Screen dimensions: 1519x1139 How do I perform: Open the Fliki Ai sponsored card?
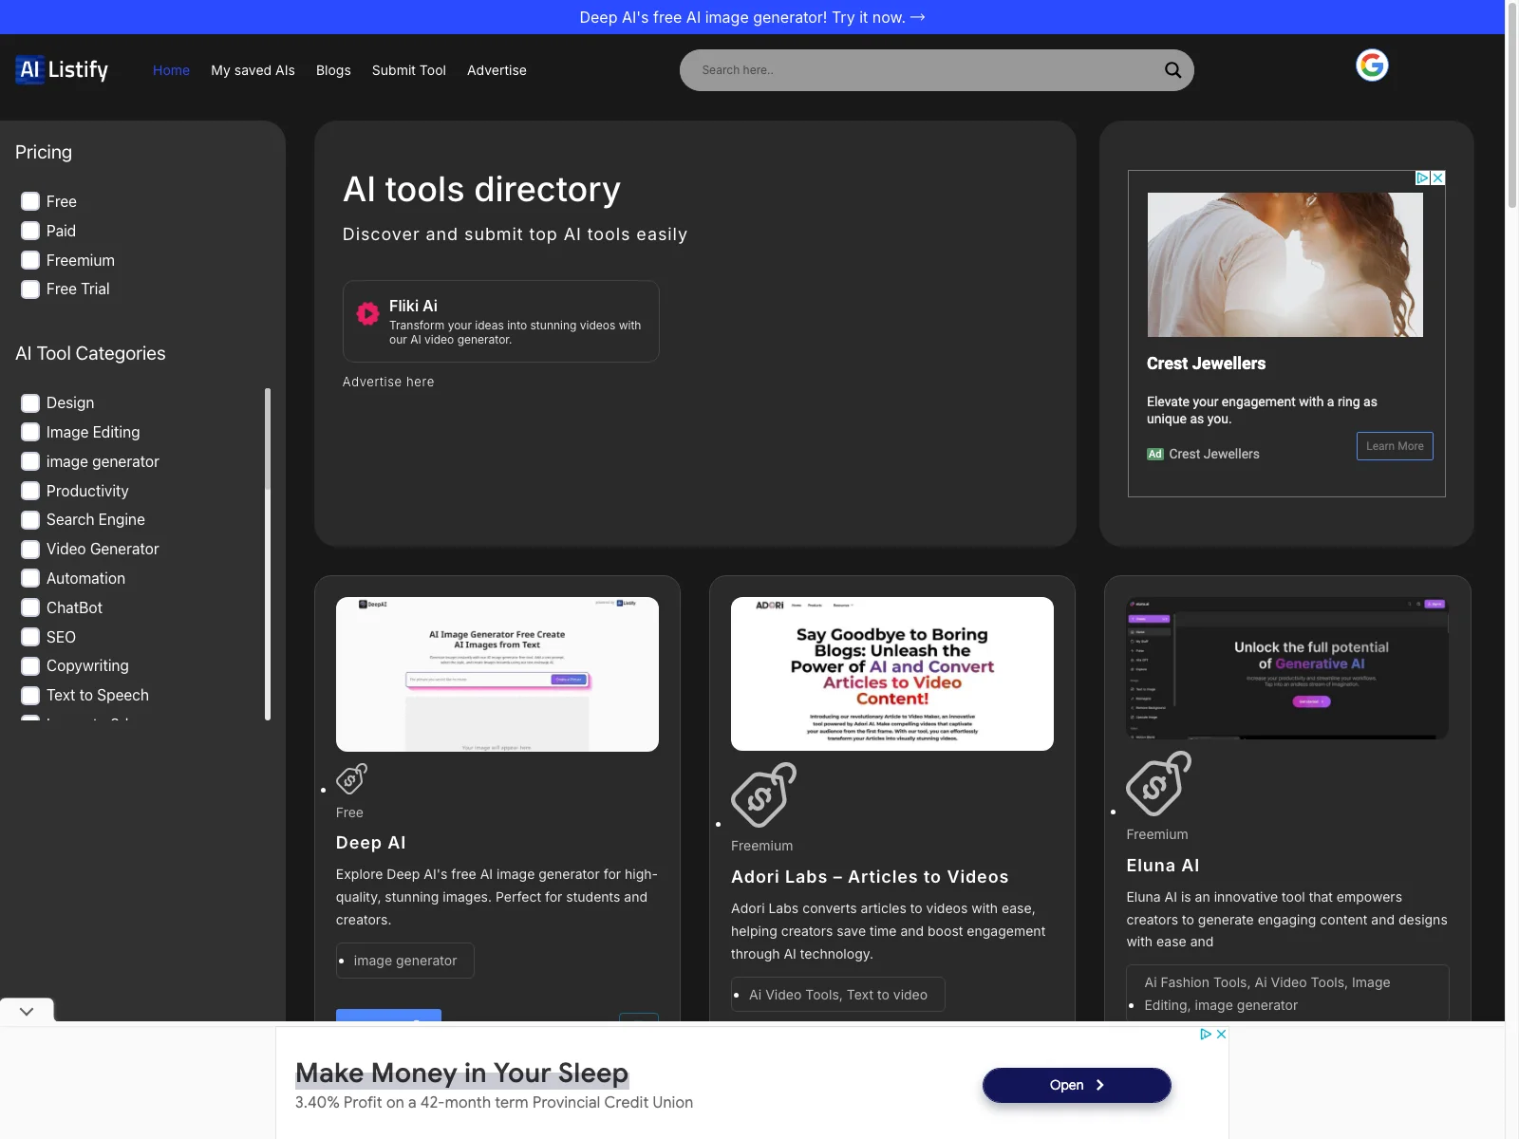[500, 321]
